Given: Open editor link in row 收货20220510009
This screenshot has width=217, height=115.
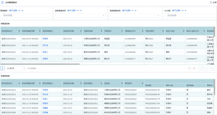Looking at the screenshot, I should (45, 113).
